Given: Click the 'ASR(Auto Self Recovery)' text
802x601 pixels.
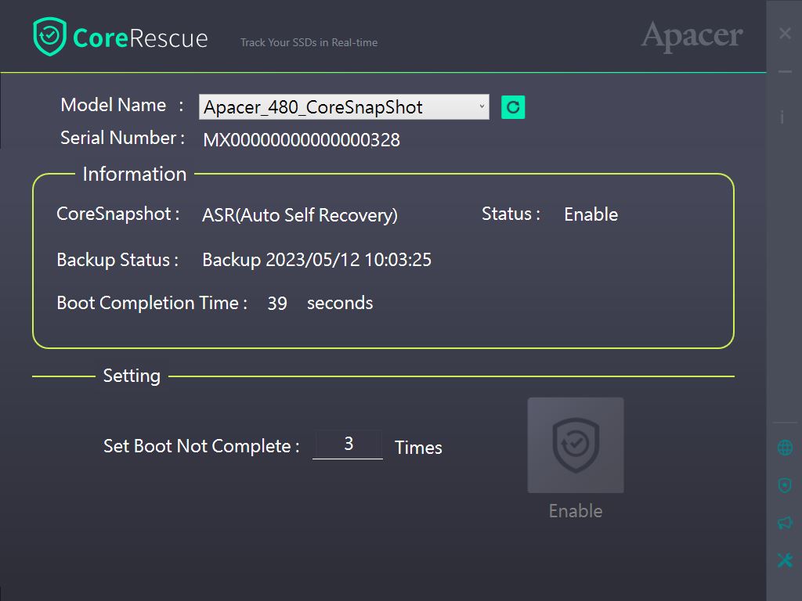Looking at the screenshot, I should 300,215.
